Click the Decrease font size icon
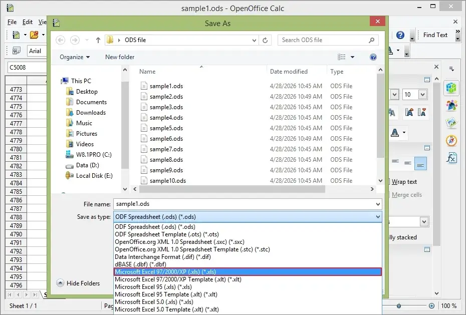 click(421, 112)
